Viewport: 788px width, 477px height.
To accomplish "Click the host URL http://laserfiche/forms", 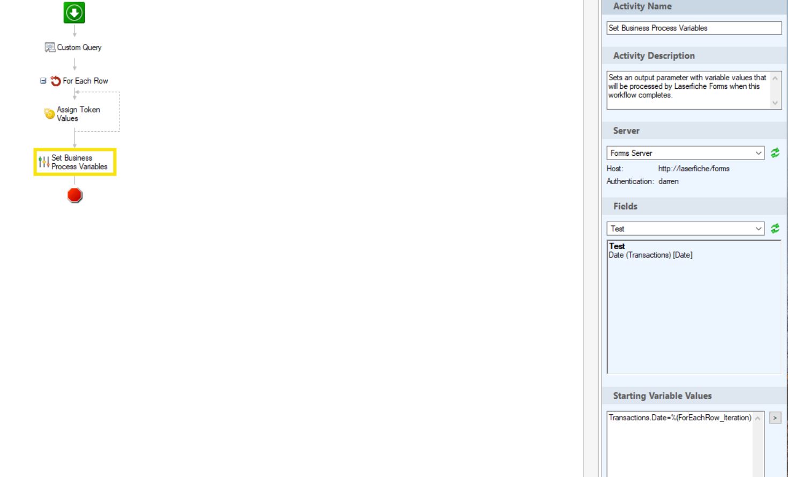I will tap(694, 169).
